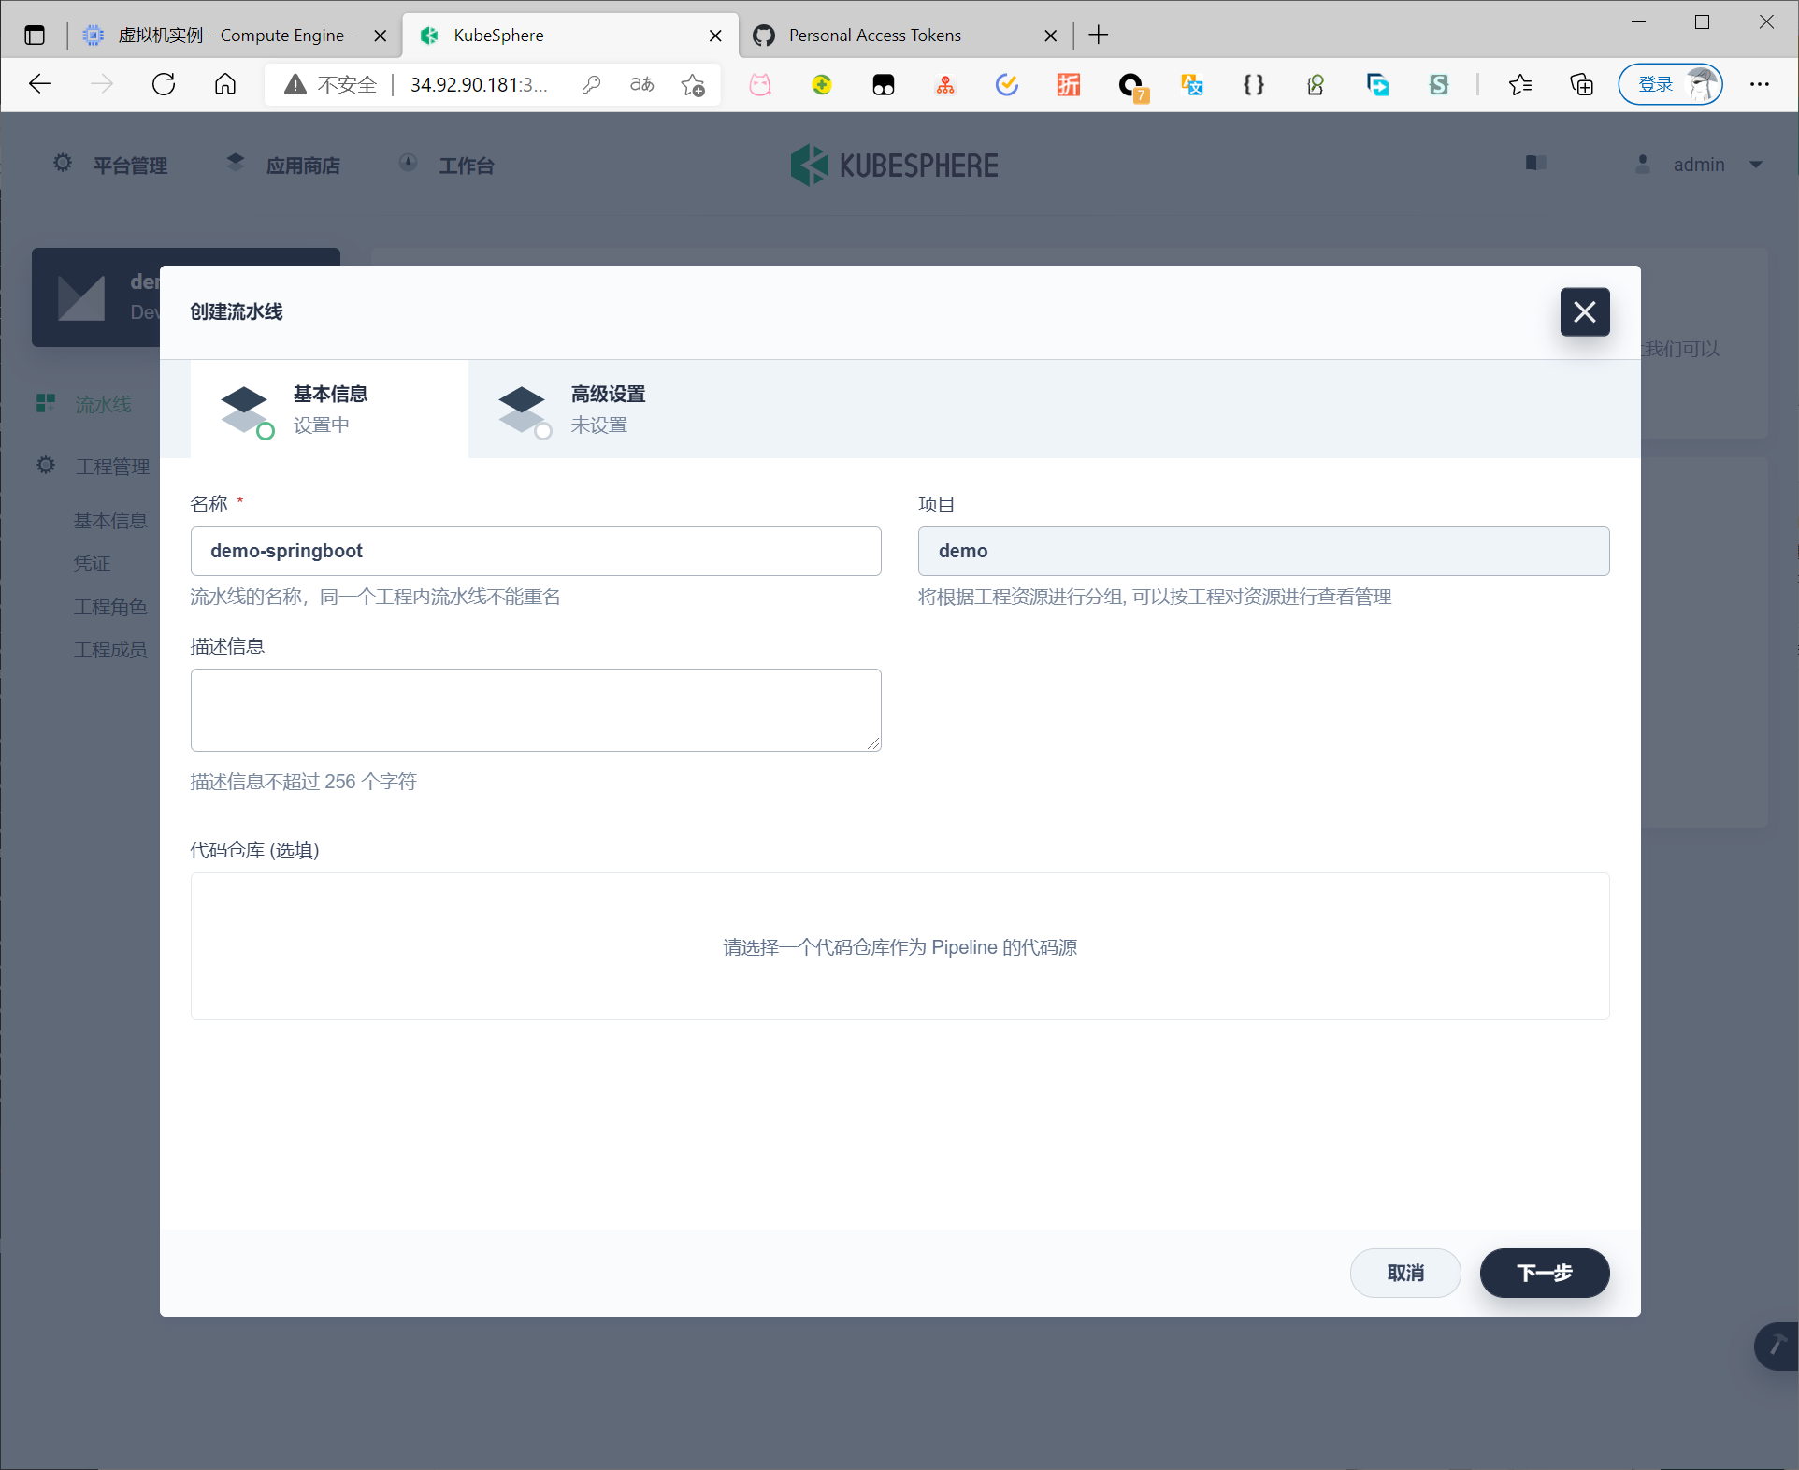This screenshot has height=1470, width=1799.
Task: Add this page to favorites
Action: click(x=693, y=85)
